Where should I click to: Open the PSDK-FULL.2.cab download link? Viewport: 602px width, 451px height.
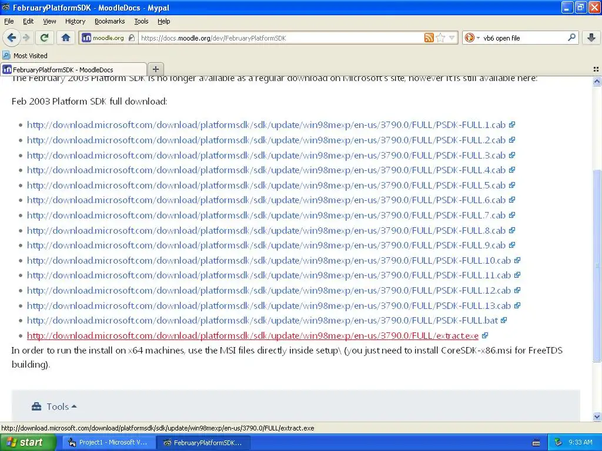pos(266,140)
